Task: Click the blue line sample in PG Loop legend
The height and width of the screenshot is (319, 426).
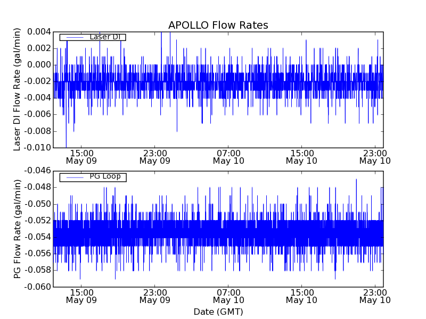Action: coord(73,177)
